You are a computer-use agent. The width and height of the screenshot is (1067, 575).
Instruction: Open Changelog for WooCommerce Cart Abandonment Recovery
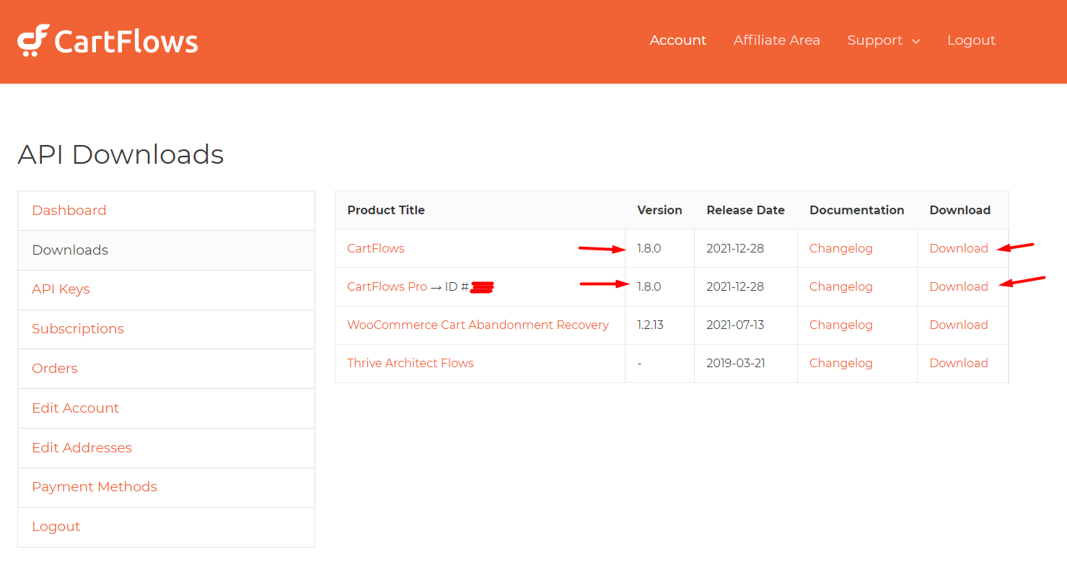coord(840,325)
